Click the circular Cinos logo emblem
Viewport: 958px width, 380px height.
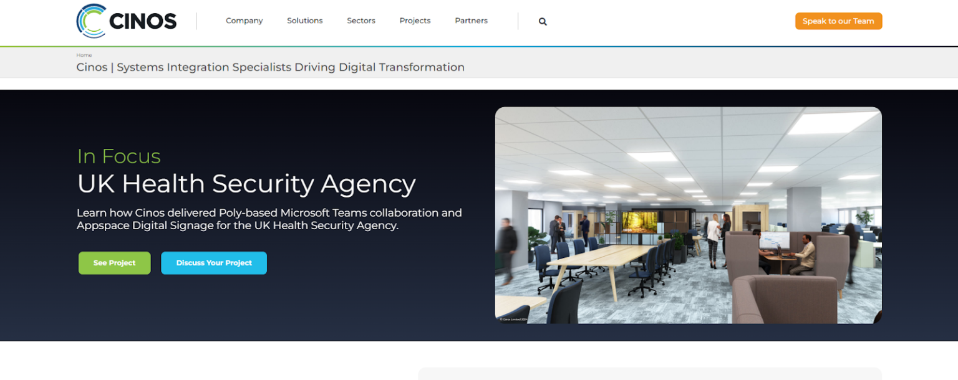pos(91,21)
